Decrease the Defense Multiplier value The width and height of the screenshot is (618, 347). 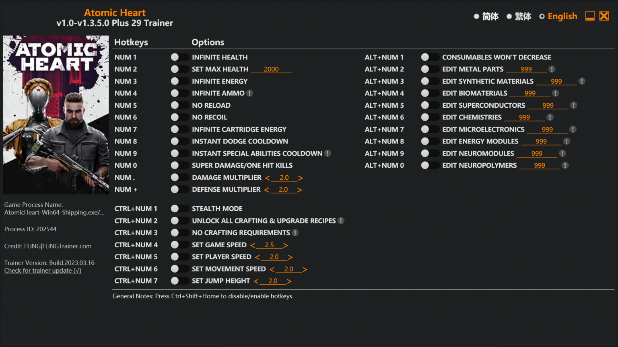pyautogui.click(x=266, y=190)
